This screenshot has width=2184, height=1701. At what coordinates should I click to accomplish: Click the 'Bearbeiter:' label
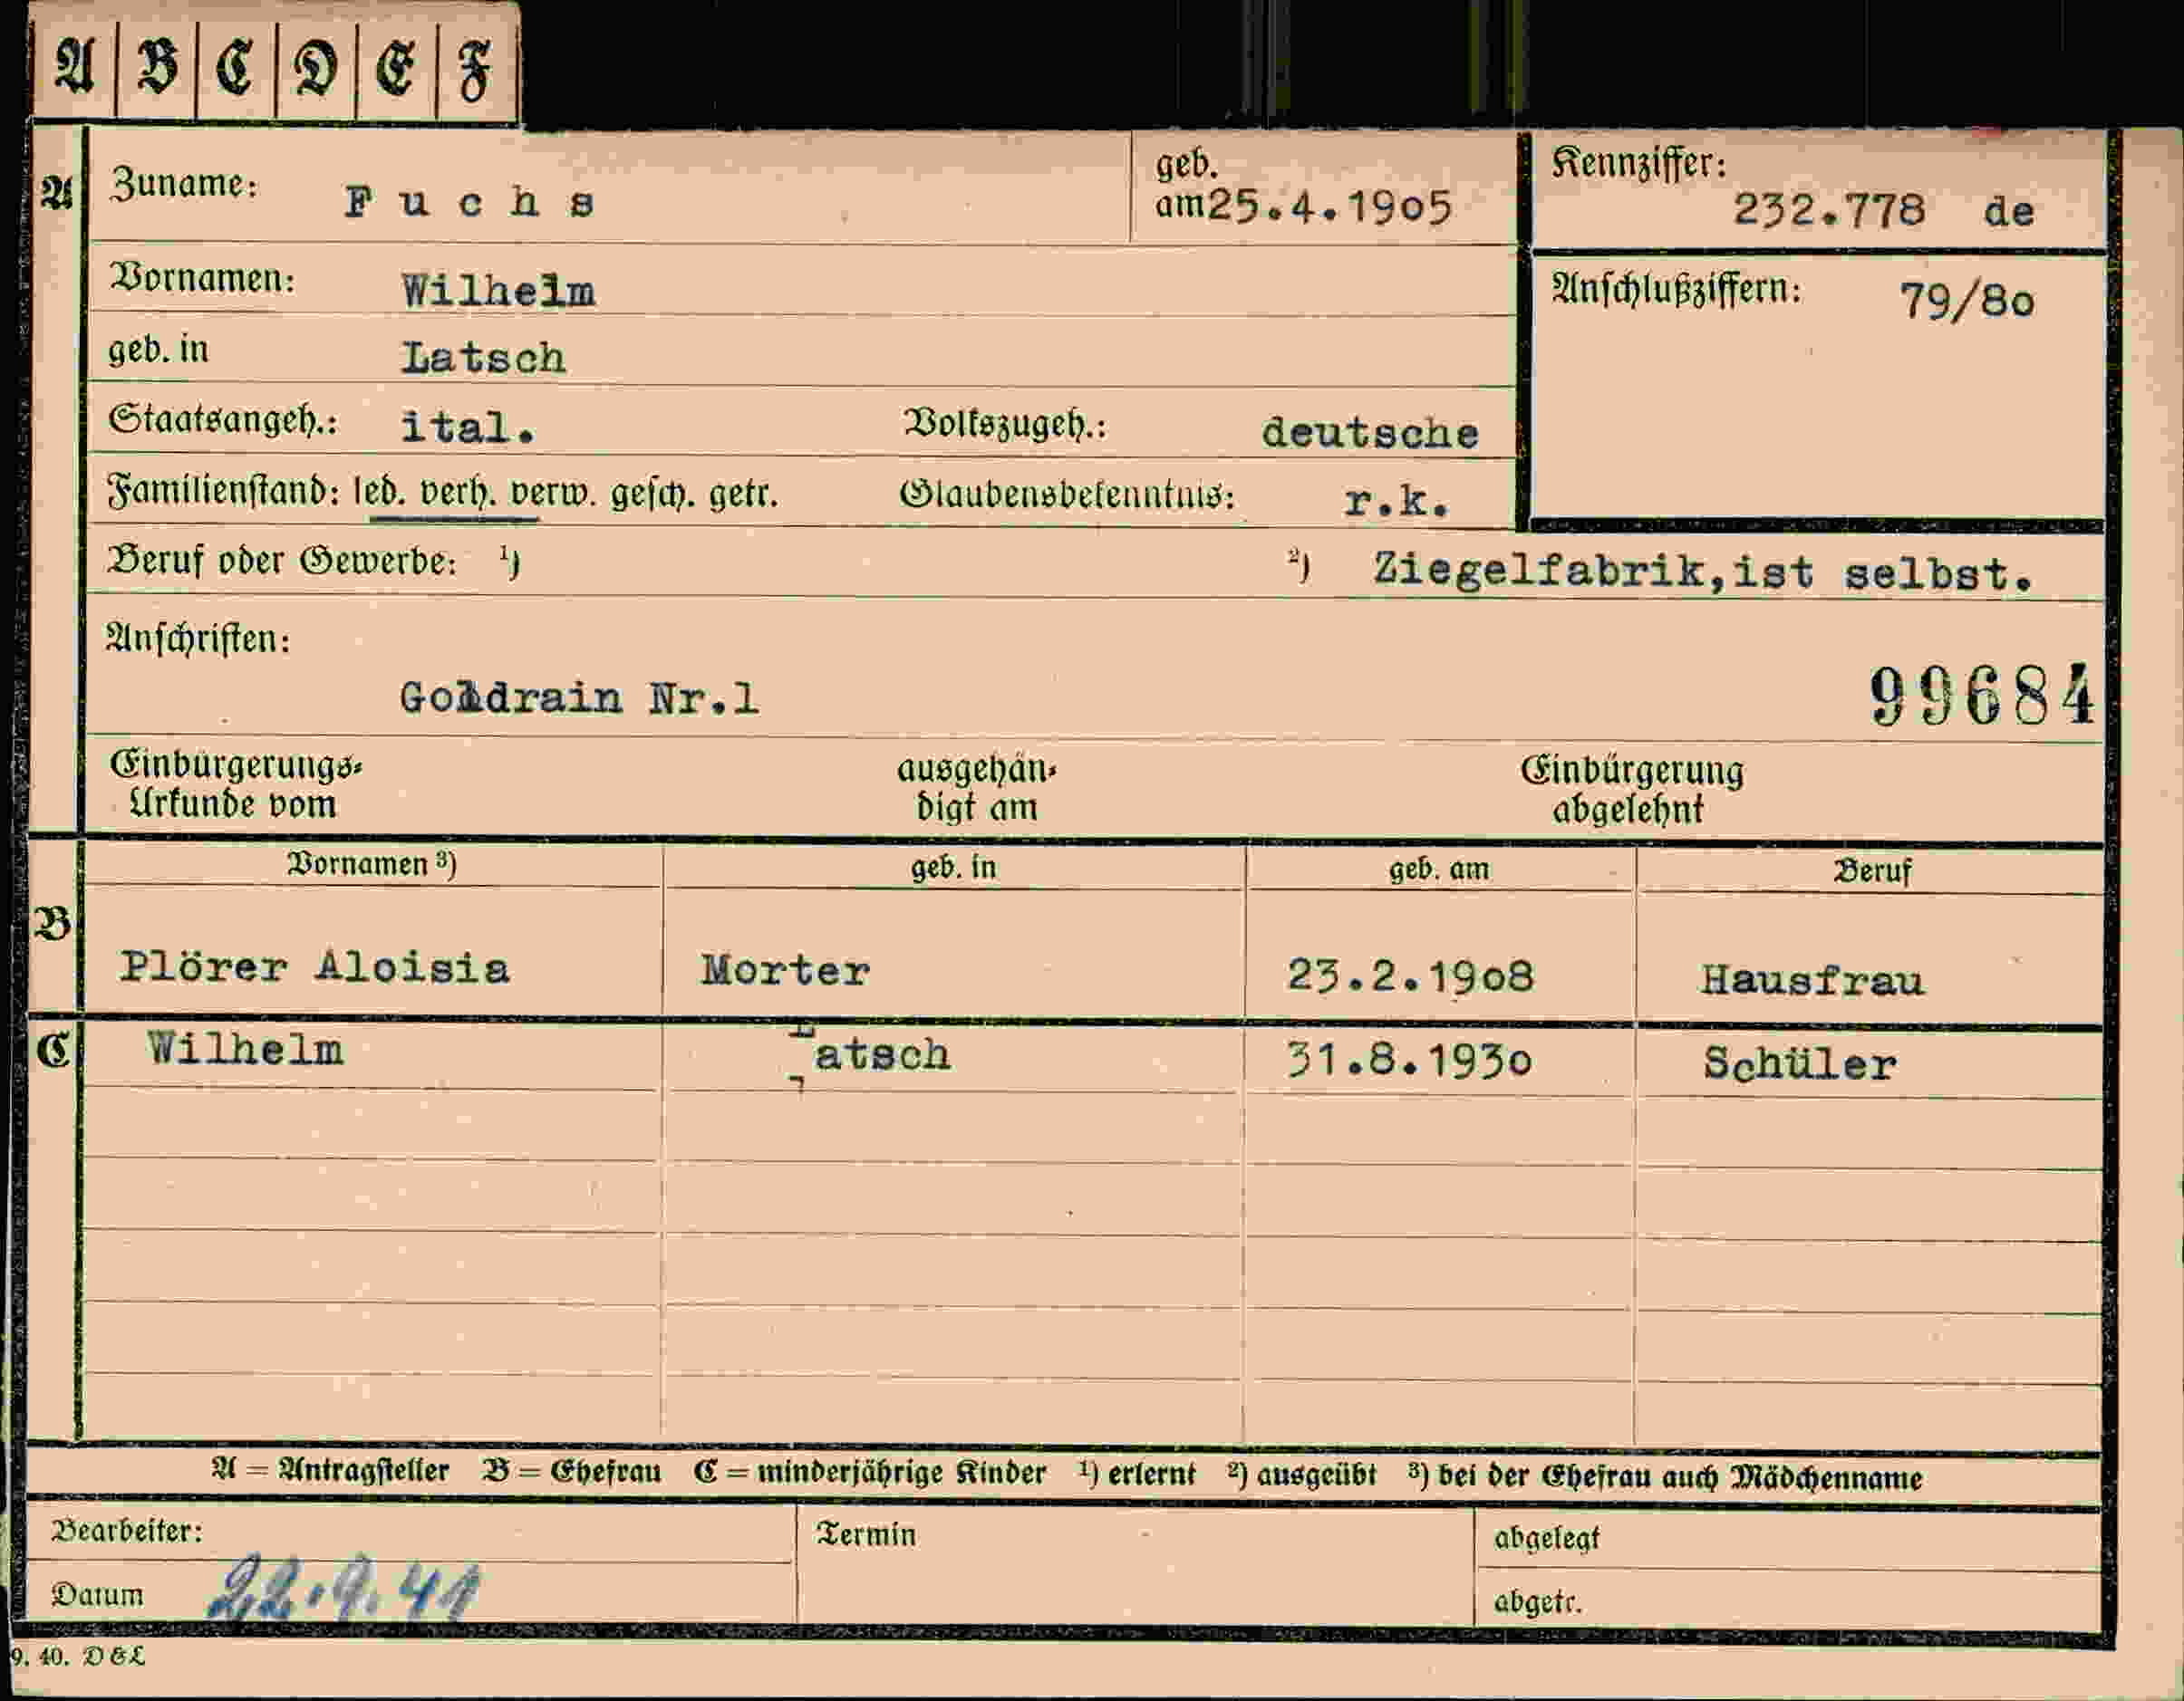[127, 1530]
